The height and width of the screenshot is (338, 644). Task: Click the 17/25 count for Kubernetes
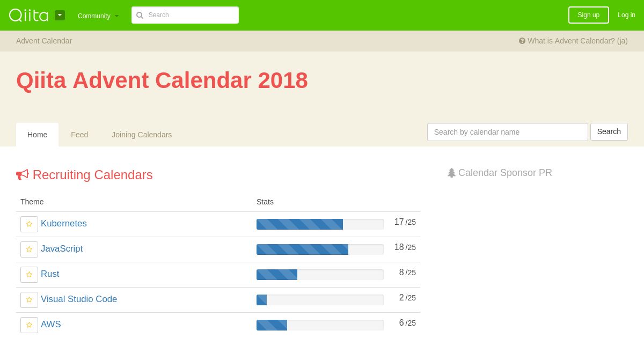click(x=405, y=222)
